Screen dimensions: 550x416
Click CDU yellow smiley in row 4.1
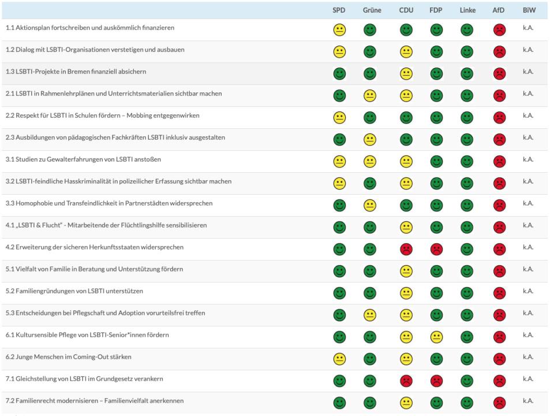406,228
